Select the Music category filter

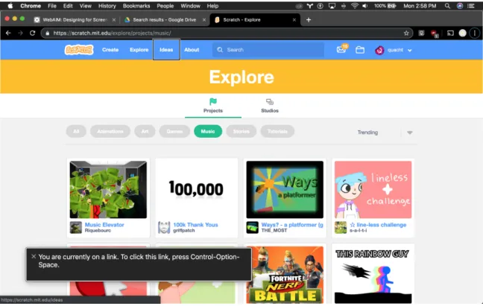(208, 131)
